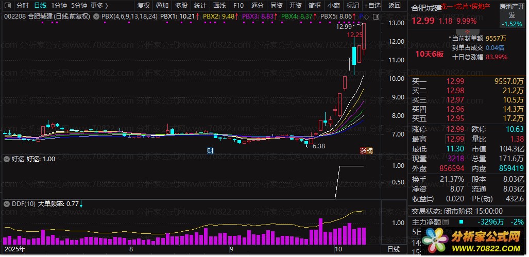The width and height of the screenshot is (529, 257).
Task: Click the yellow PBX2: 9.48 value
Action: 218,16
